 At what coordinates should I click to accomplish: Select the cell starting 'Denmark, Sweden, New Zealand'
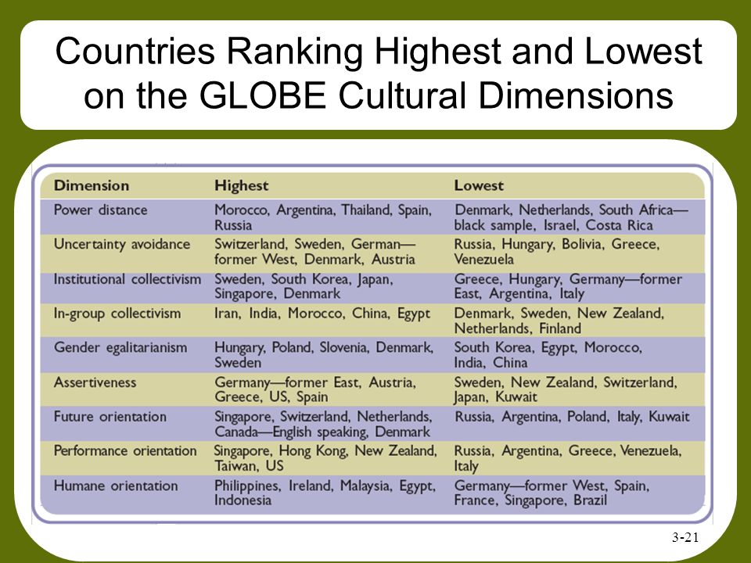[559, 321]
